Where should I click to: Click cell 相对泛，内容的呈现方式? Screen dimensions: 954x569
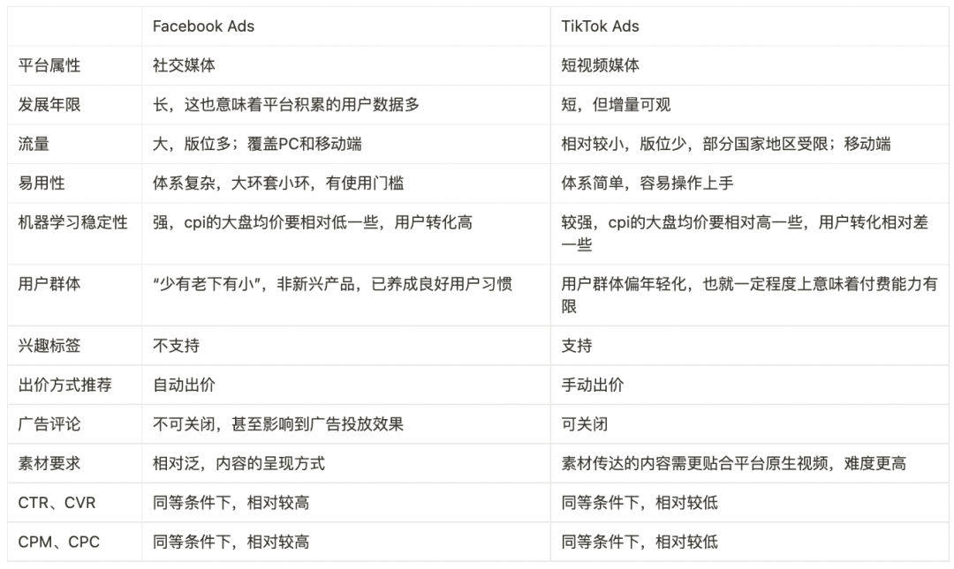click(238, 463)
